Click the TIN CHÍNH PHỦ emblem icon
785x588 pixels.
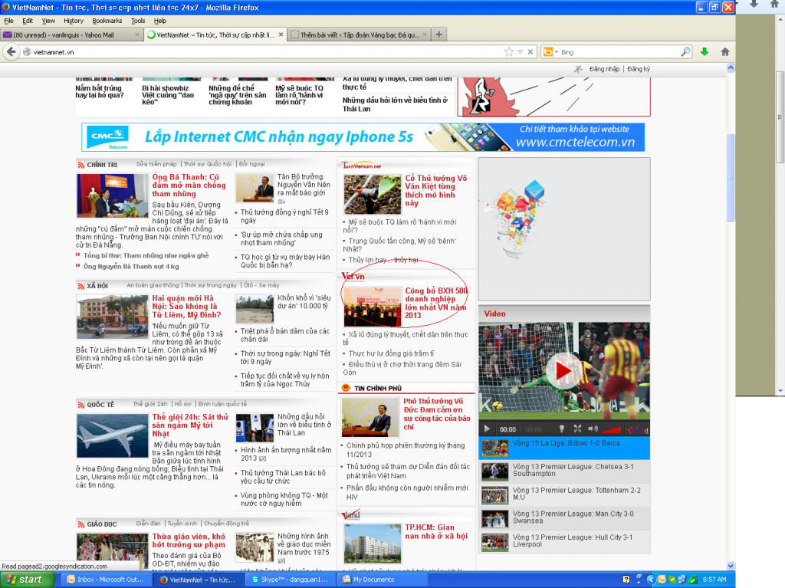tap(346, 388)
